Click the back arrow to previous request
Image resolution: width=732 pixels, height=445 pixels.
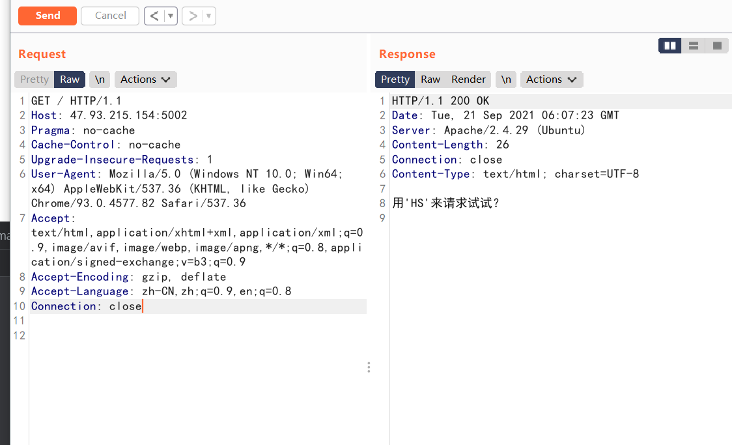pos(155,16)
